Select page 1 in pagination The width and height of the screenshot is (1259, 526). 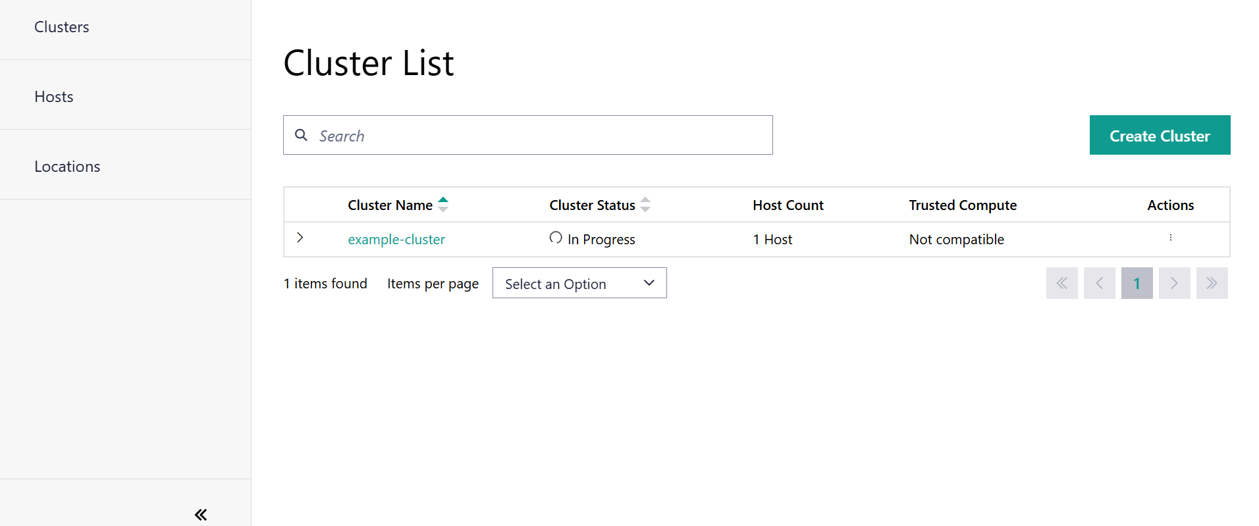pos(1137,283)
